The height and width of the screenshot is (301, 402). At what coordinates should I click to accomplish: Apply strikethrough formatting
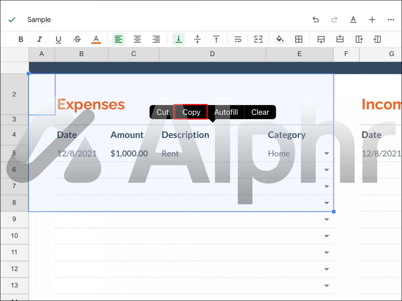pos(77,39)
